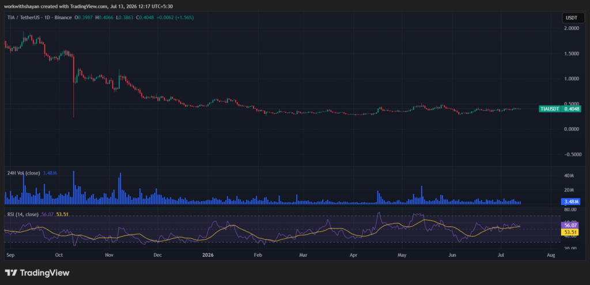Click the 1.0000 price axis label
The width and height of the screenshot is (590, 285).
click(x=572, y=78)
